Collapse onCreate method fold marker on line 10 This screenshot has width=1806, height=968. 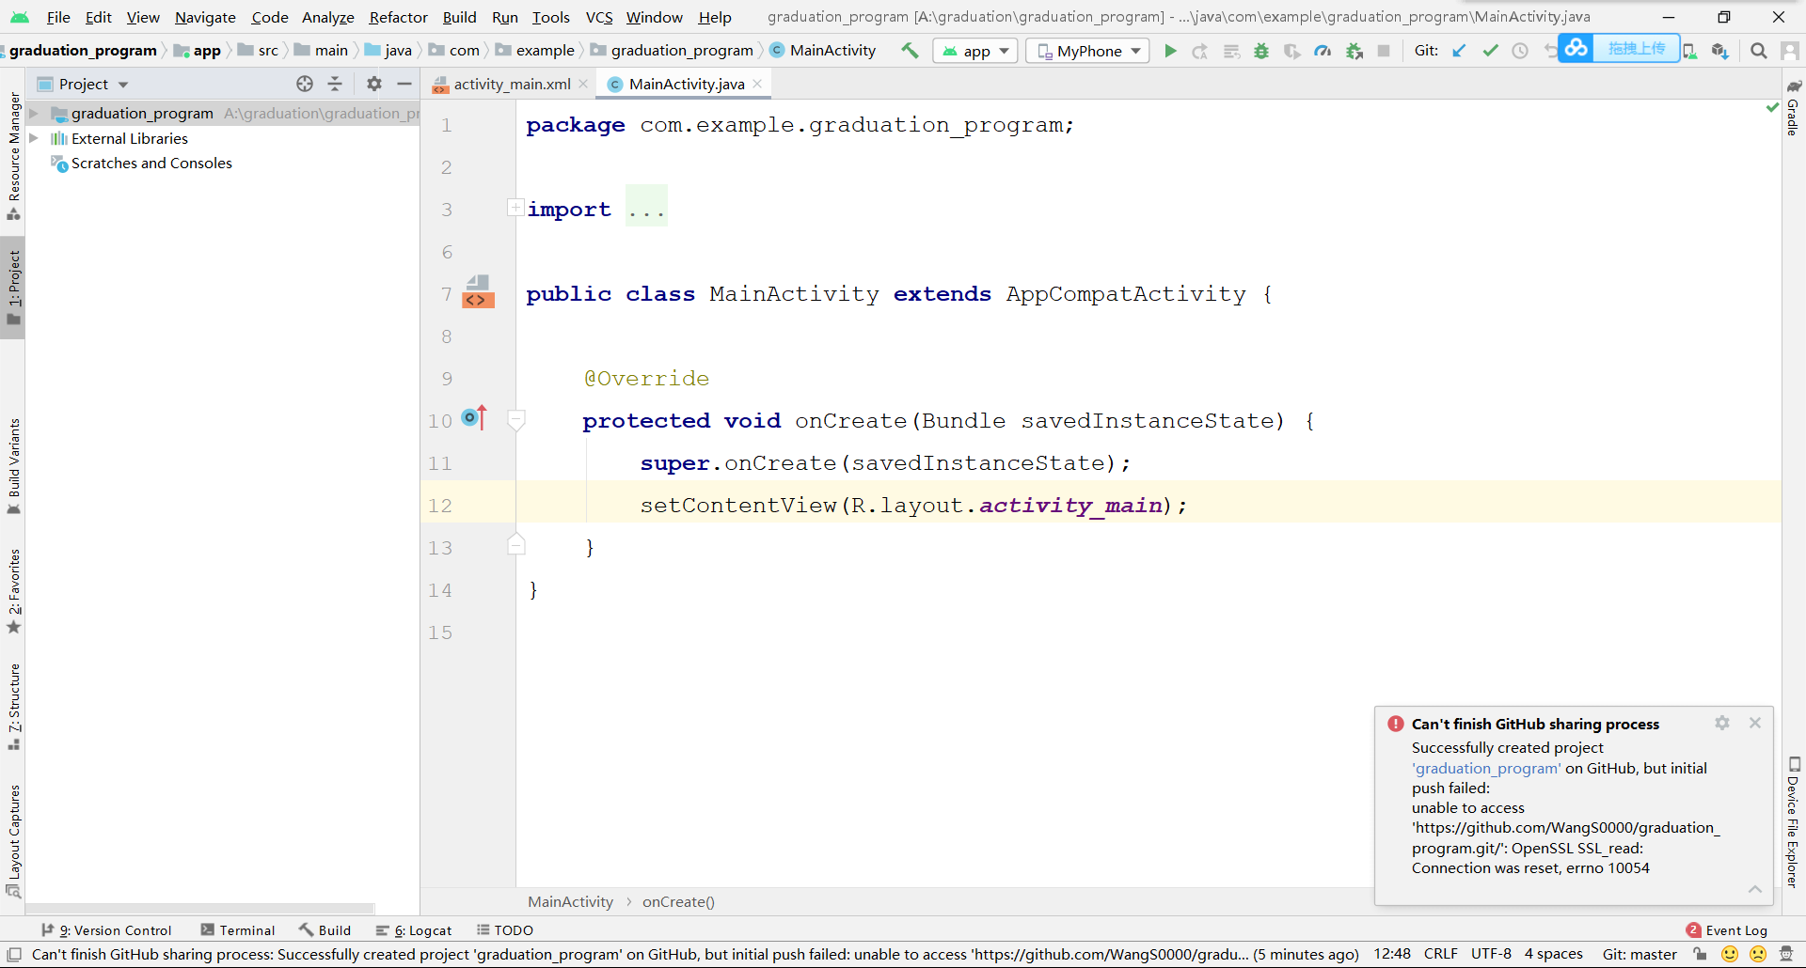point(516,418)
